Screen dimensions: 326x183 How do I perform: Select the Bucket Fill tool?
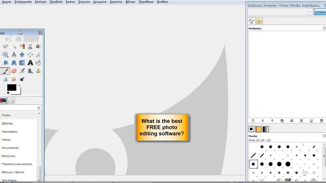(x=38, y=63)
